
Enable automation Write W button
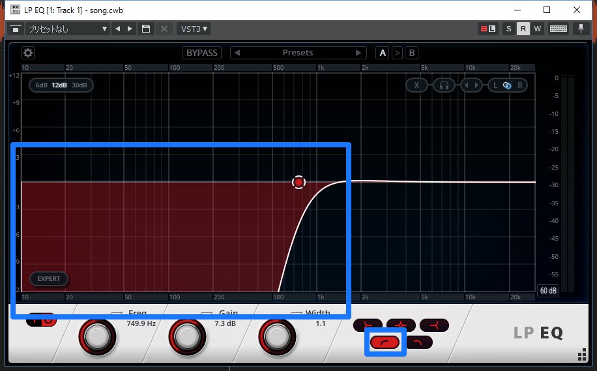coord(538,29)
